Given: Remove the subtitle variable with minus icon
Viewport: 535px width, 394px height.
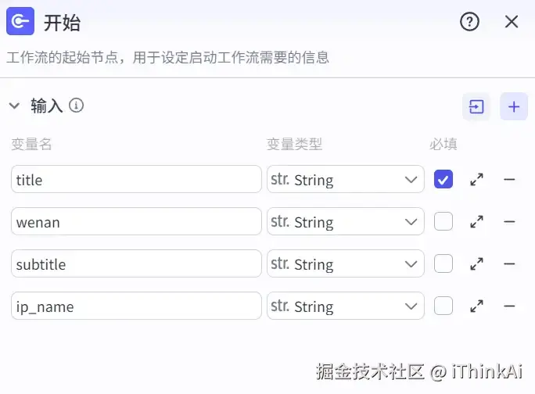Looking at the screenshot, I should (x=509, y=264).
